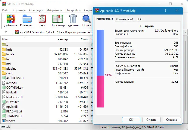This screenshot has height=130, width=188.
Task: Click the Отмена button
Action: coord(151,119)
